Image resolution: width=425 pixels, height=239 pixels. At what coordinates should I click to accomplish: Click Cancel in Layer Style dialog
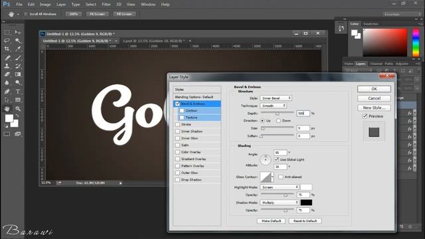(x=374, y=98)
